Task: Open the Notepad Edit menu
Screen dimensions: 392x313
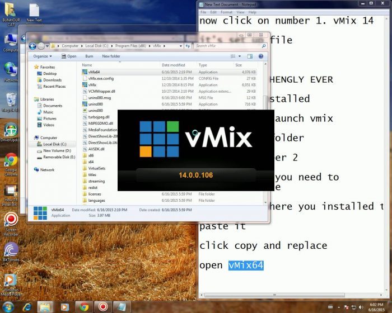Action: 213,12
